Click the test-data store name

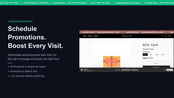[86, 69]
